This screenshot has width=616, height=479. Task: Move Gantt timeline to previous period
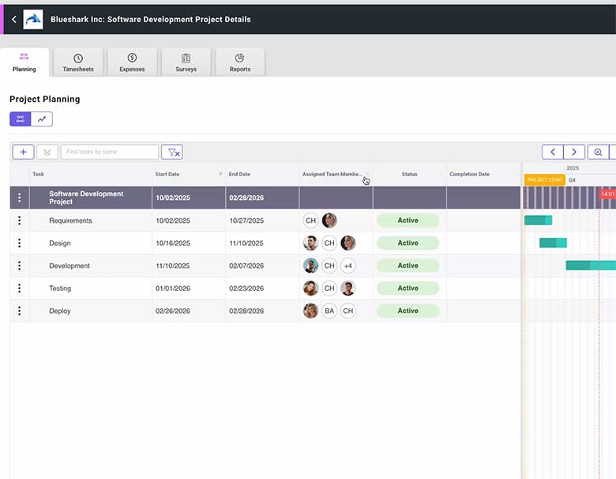[553, 152]
